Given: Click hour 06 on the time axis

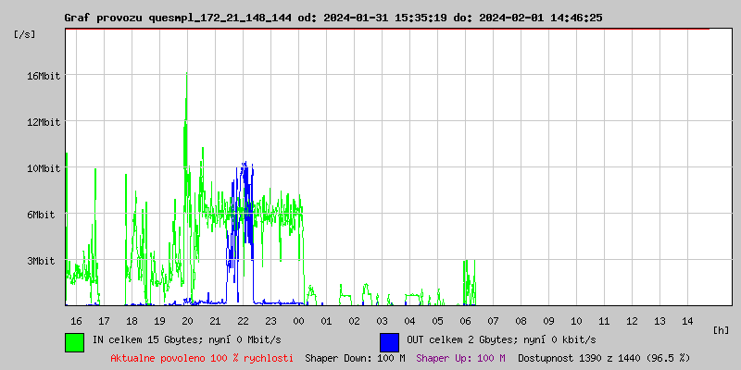Looking at the screenshot, I should tap(465, 321).
